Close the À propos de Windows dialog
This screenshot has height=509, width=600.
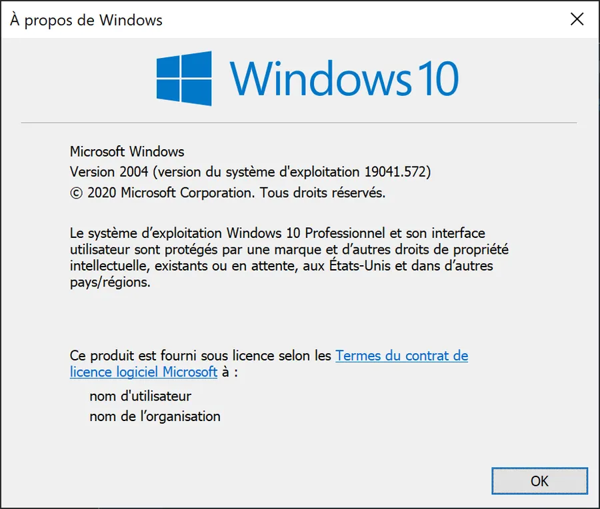[x=577, y=19]
